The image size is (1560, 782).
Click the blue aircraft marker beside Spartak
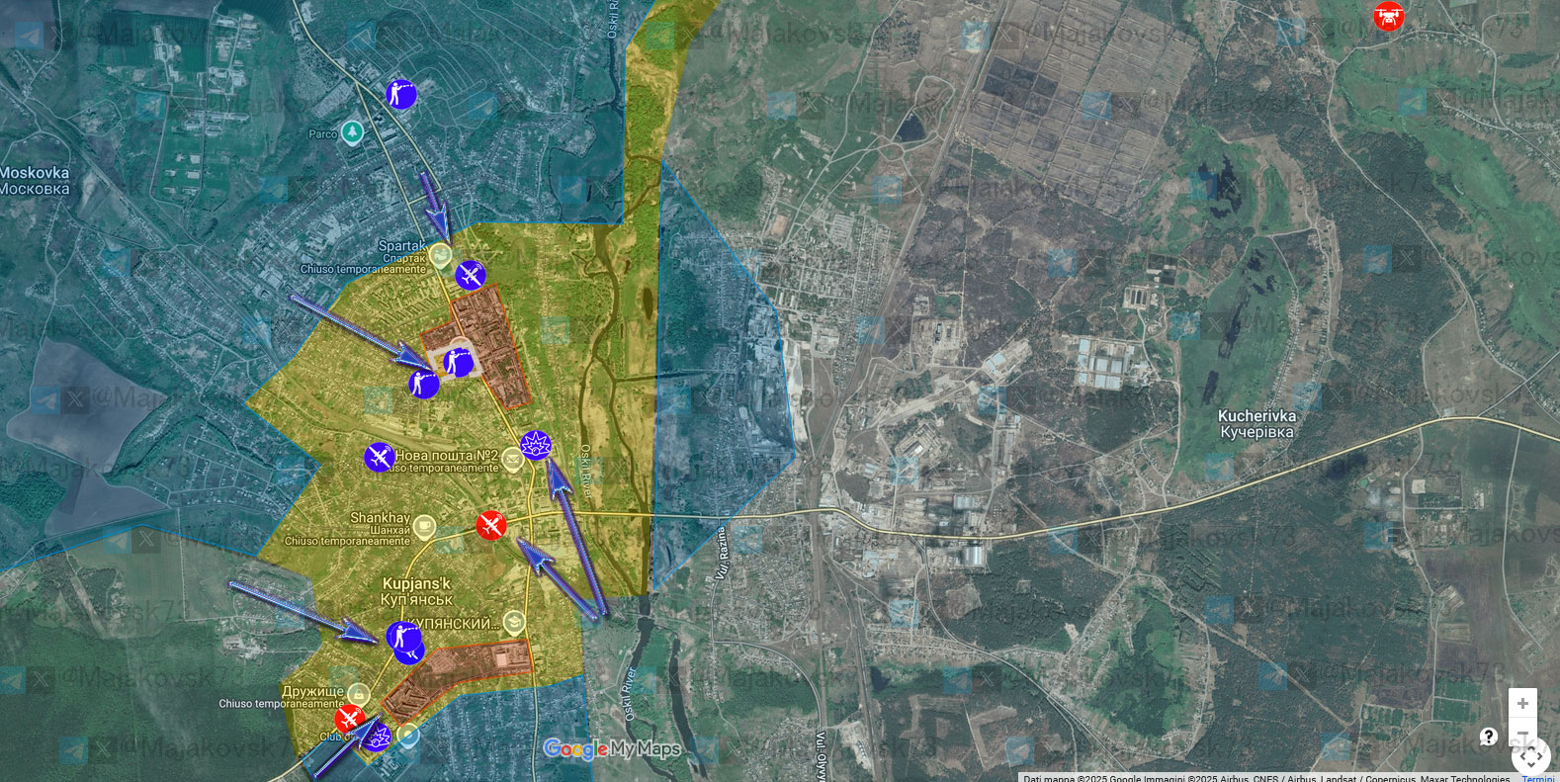click(x=471, y=275)
